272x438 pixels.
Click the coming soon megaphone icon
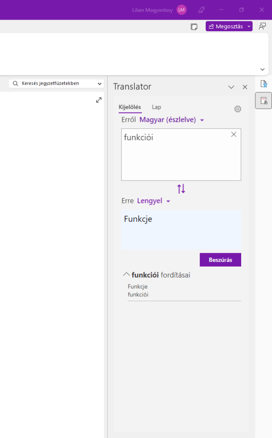(201, 10)
